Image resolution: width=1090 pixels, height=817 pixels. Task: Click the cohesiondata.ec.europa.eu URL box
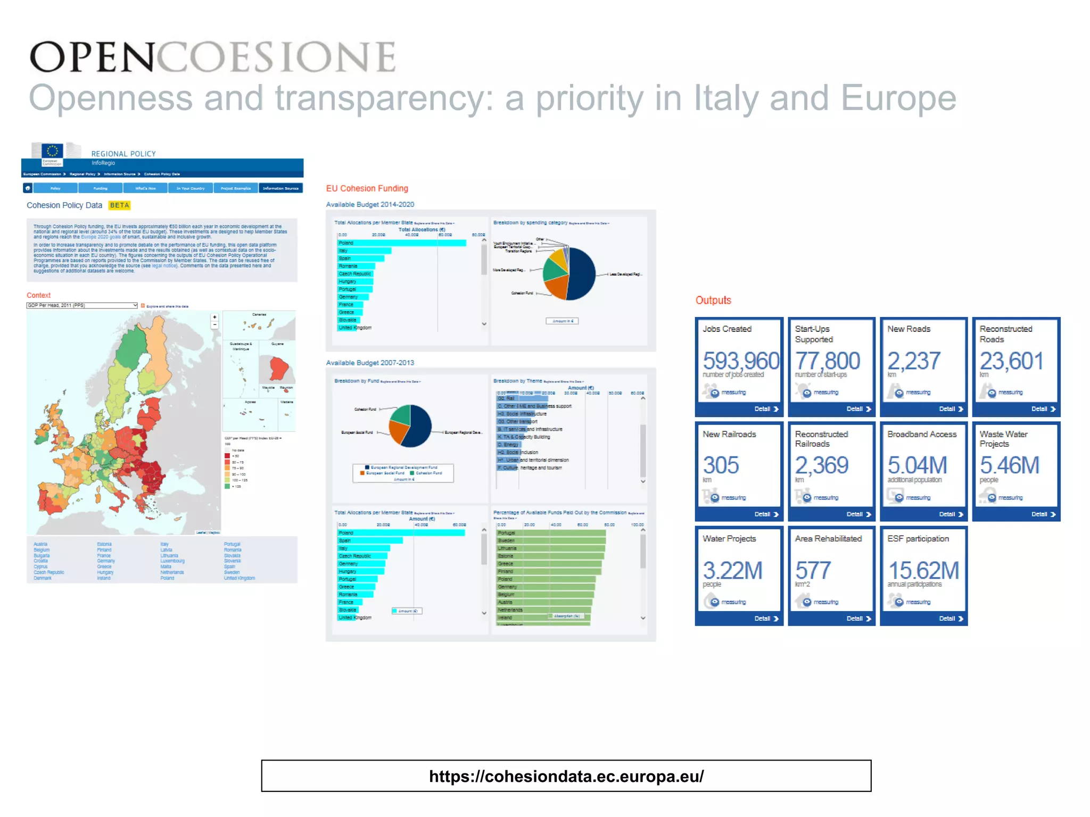coord(566,776)
